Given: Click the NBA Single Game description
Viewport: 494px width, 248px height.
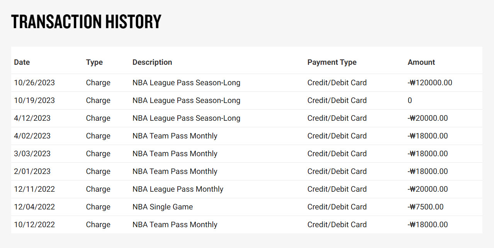Looking at the screenshot, I should point(163,207).
